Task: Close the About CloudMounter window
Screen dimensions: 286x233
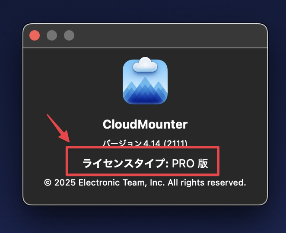Action: (35, 35)
